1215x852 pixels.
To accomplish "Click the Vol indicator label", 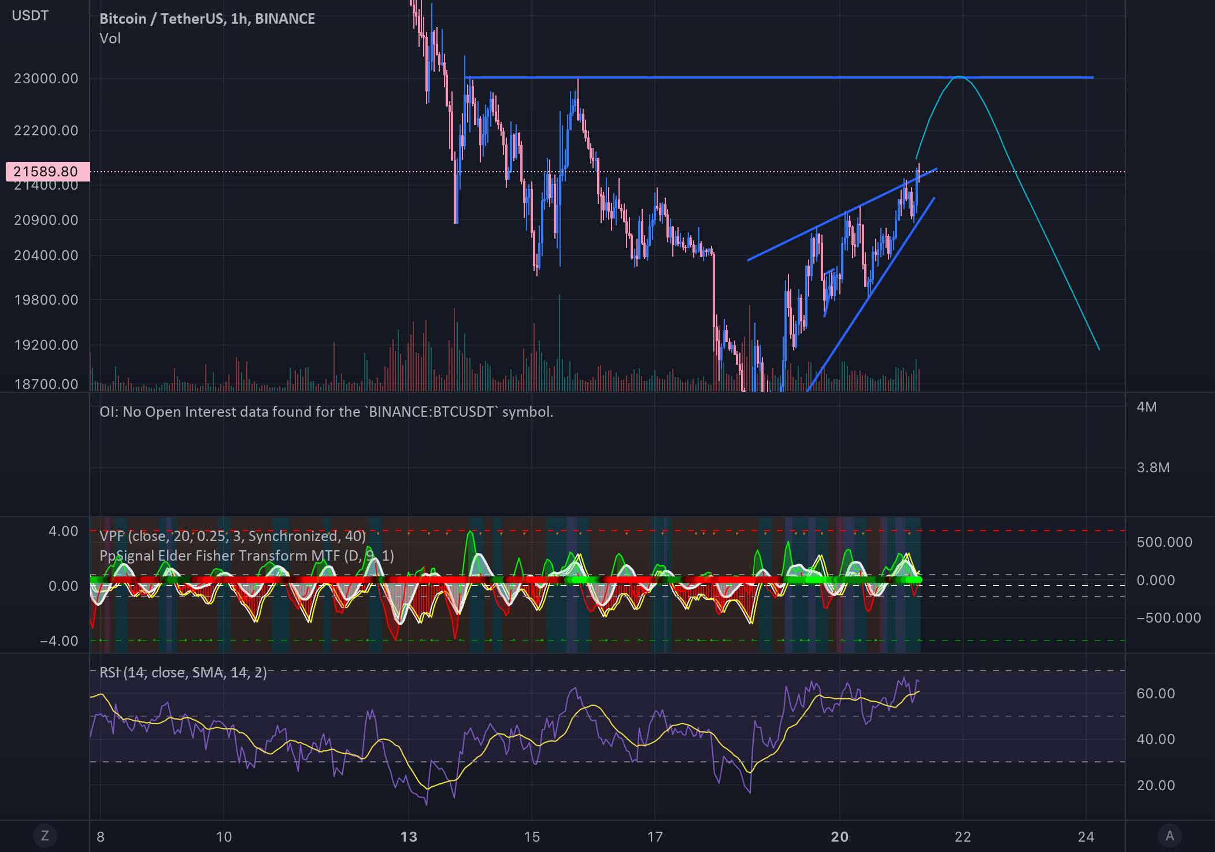I will 110,39.
